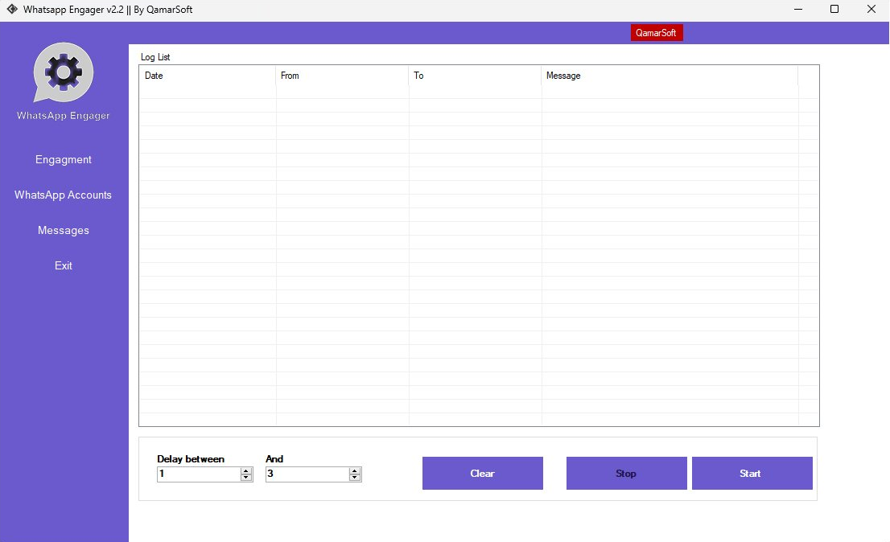This screenshot has width=890, height=542.
Task: Click the To column header
Action: click(x=475, y=76)
